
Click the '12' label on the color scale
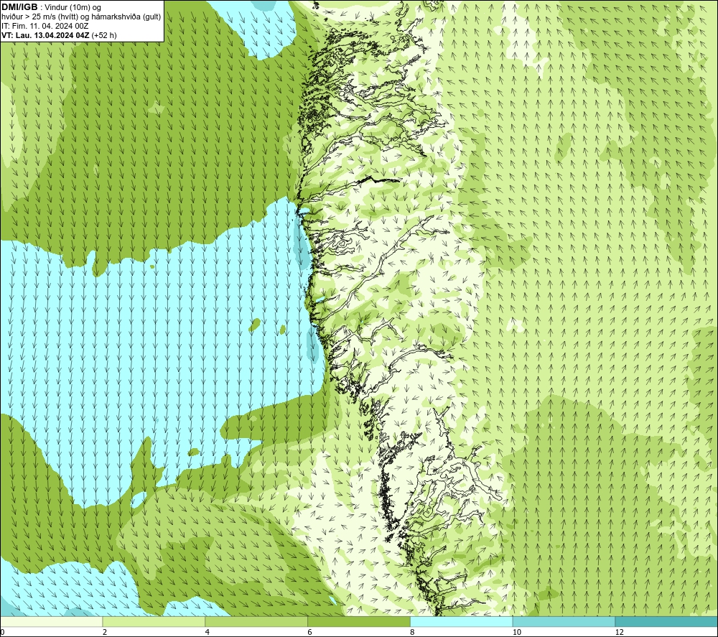[619, 633]
